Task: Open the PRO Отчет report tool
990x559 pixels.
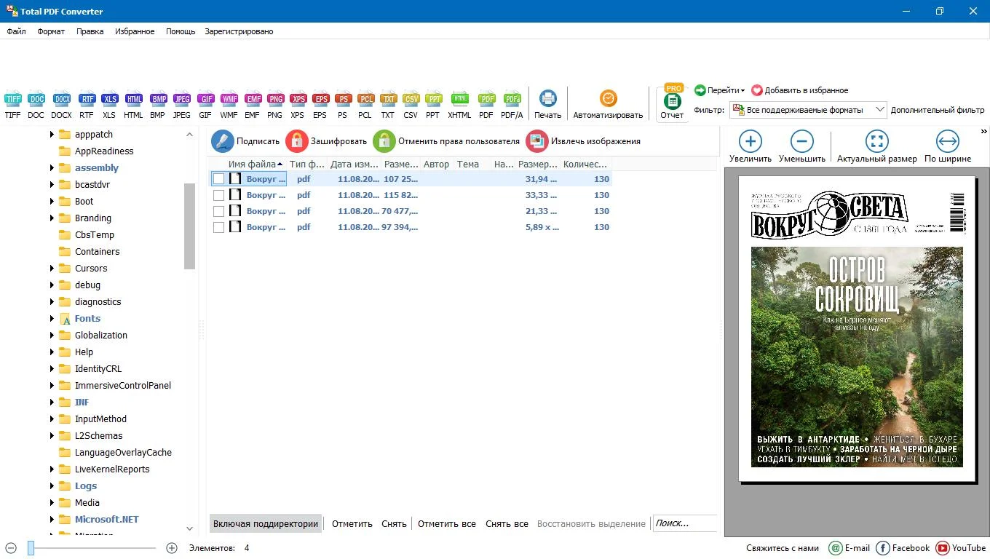Action: coord(672,104)
